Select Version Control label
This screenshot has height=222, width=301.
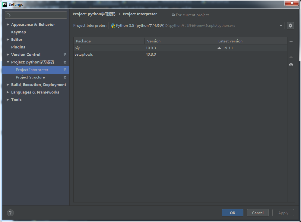(26, 54)
